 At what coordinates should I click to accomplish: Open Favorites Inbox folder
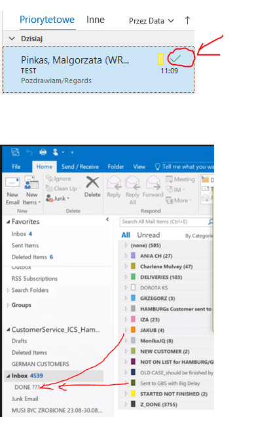point(22,234)
